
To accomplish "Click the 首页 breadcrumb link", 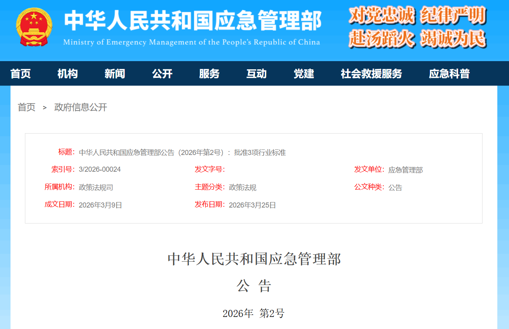I will [x=26, y=107].
